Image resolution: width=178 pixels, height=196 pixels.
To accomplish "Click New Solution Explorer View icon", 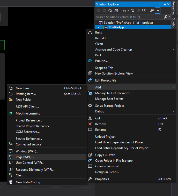I will [x=90, y=73].
